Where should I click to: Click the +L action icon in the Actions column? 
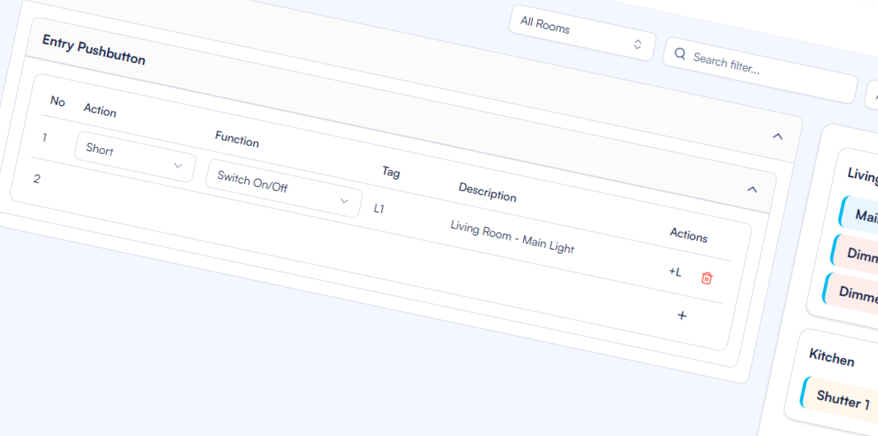(x=674, y=272)
